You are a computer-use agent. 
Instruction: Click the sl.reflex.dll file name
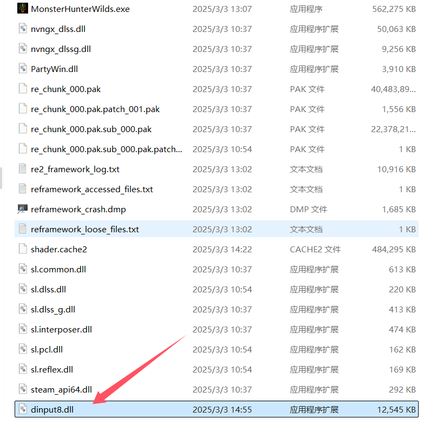52,369
